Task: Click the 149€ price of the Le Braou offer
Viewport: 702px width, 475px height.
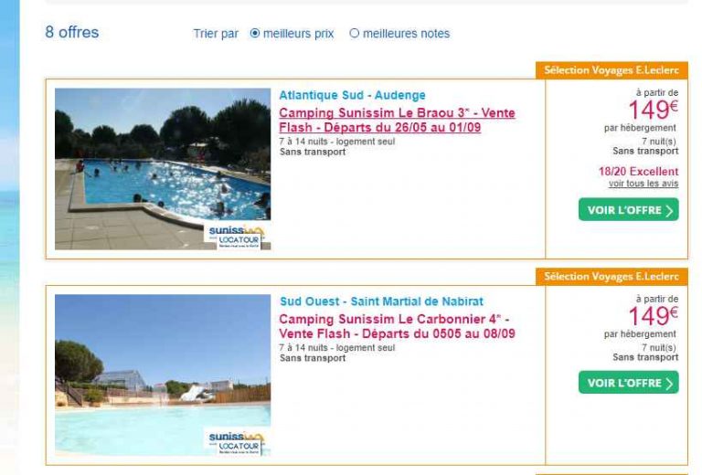Action: [x=654, y=109]
